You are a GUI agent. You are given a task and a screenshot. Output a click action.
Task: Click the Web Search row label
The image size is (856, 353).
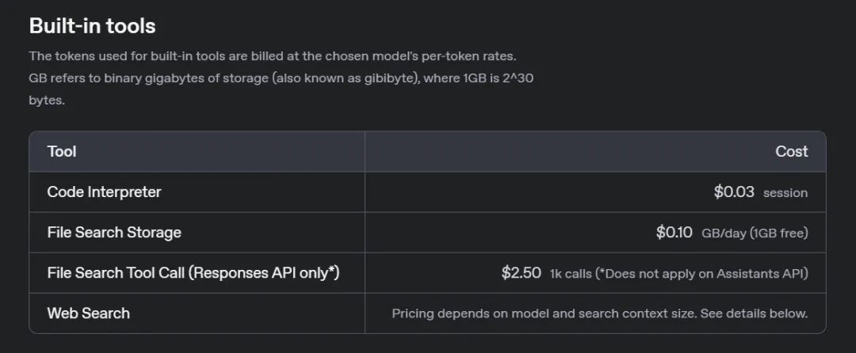point(89,313)
